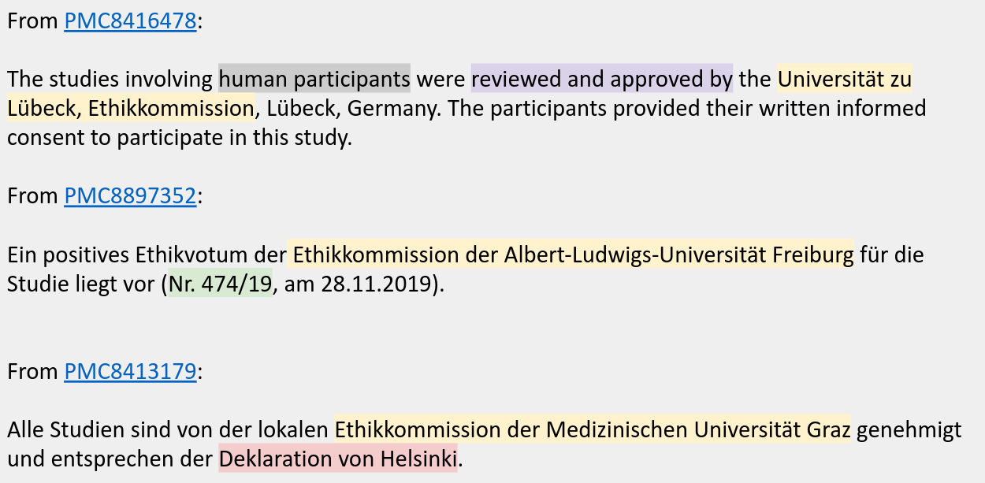Click highlighted 'Ethikkommission der Albert-Ludwigs-Universität Freiburg'
The height and width of the screenshot is (483, 985).
(x=571, y=255)
